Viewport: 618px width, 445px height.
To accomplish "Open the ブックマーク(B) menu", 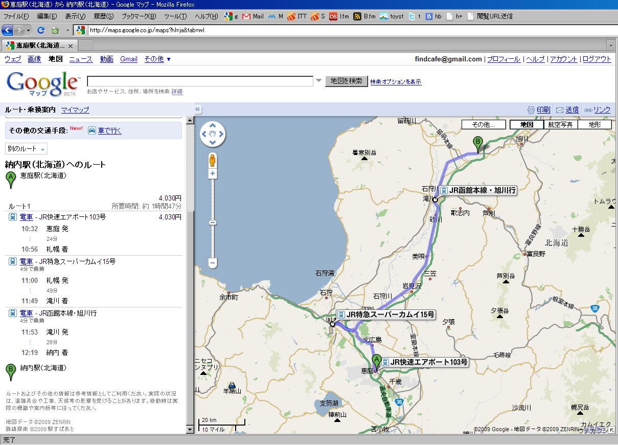I will [x=139, y=16].
